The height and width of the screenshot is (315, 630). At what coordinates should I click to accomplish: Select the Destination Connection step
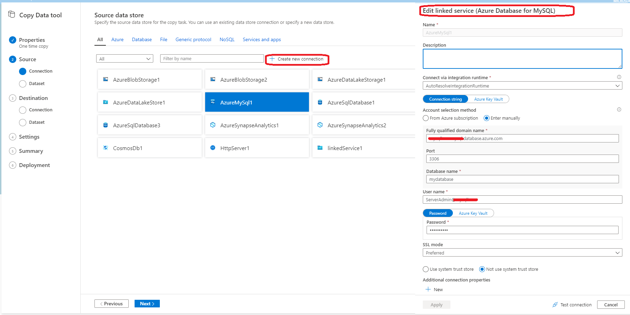(x=36, y=110)
